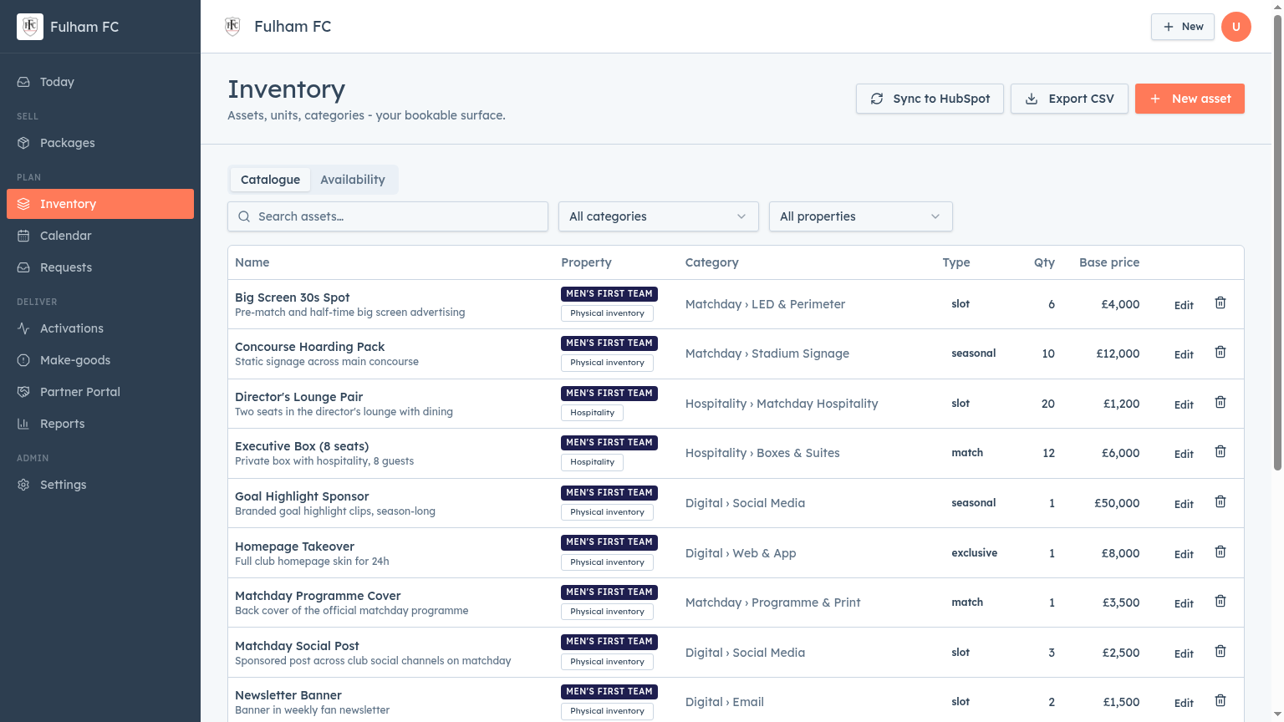Select Big Screen 30s Spot name
This screenshot has height=722, width=1284.
point(293,297)
